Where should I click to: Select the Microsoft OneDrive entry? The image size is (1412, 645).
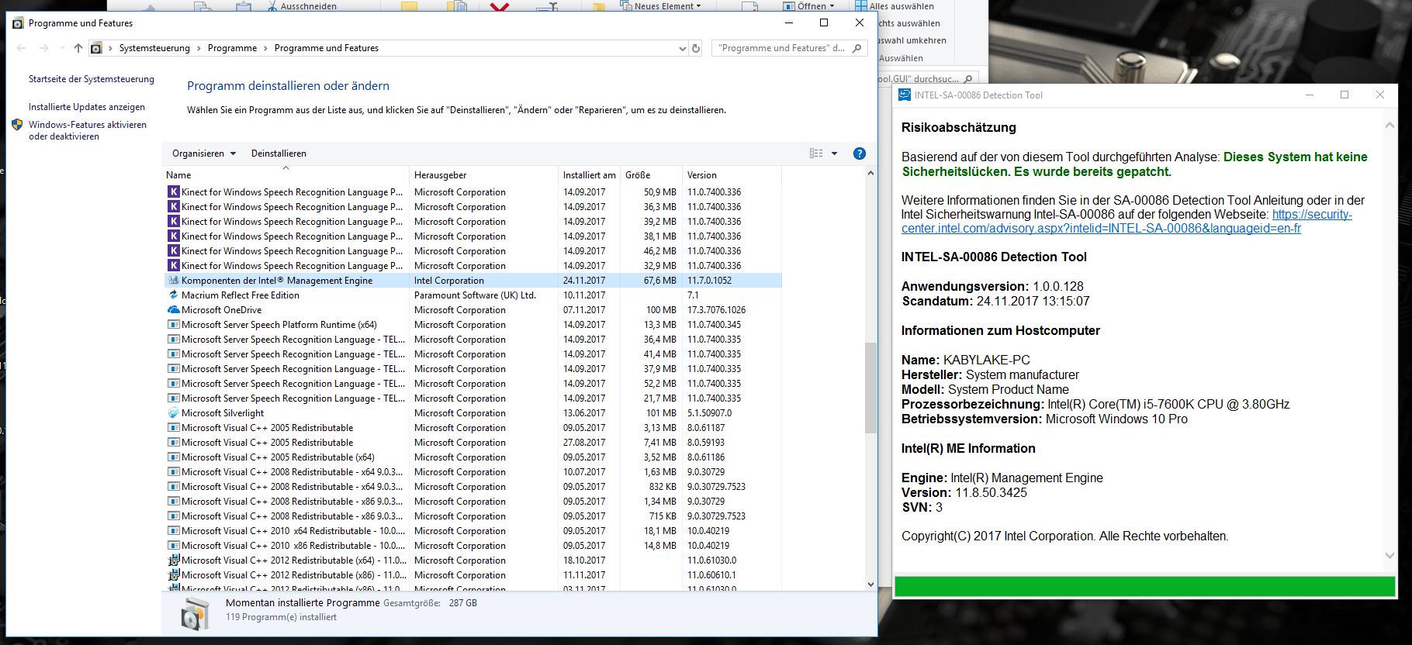coord(473,310)
